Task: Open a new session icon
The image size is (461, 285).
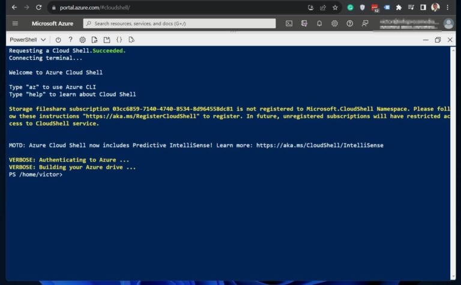Action: [x=107, y=40]
